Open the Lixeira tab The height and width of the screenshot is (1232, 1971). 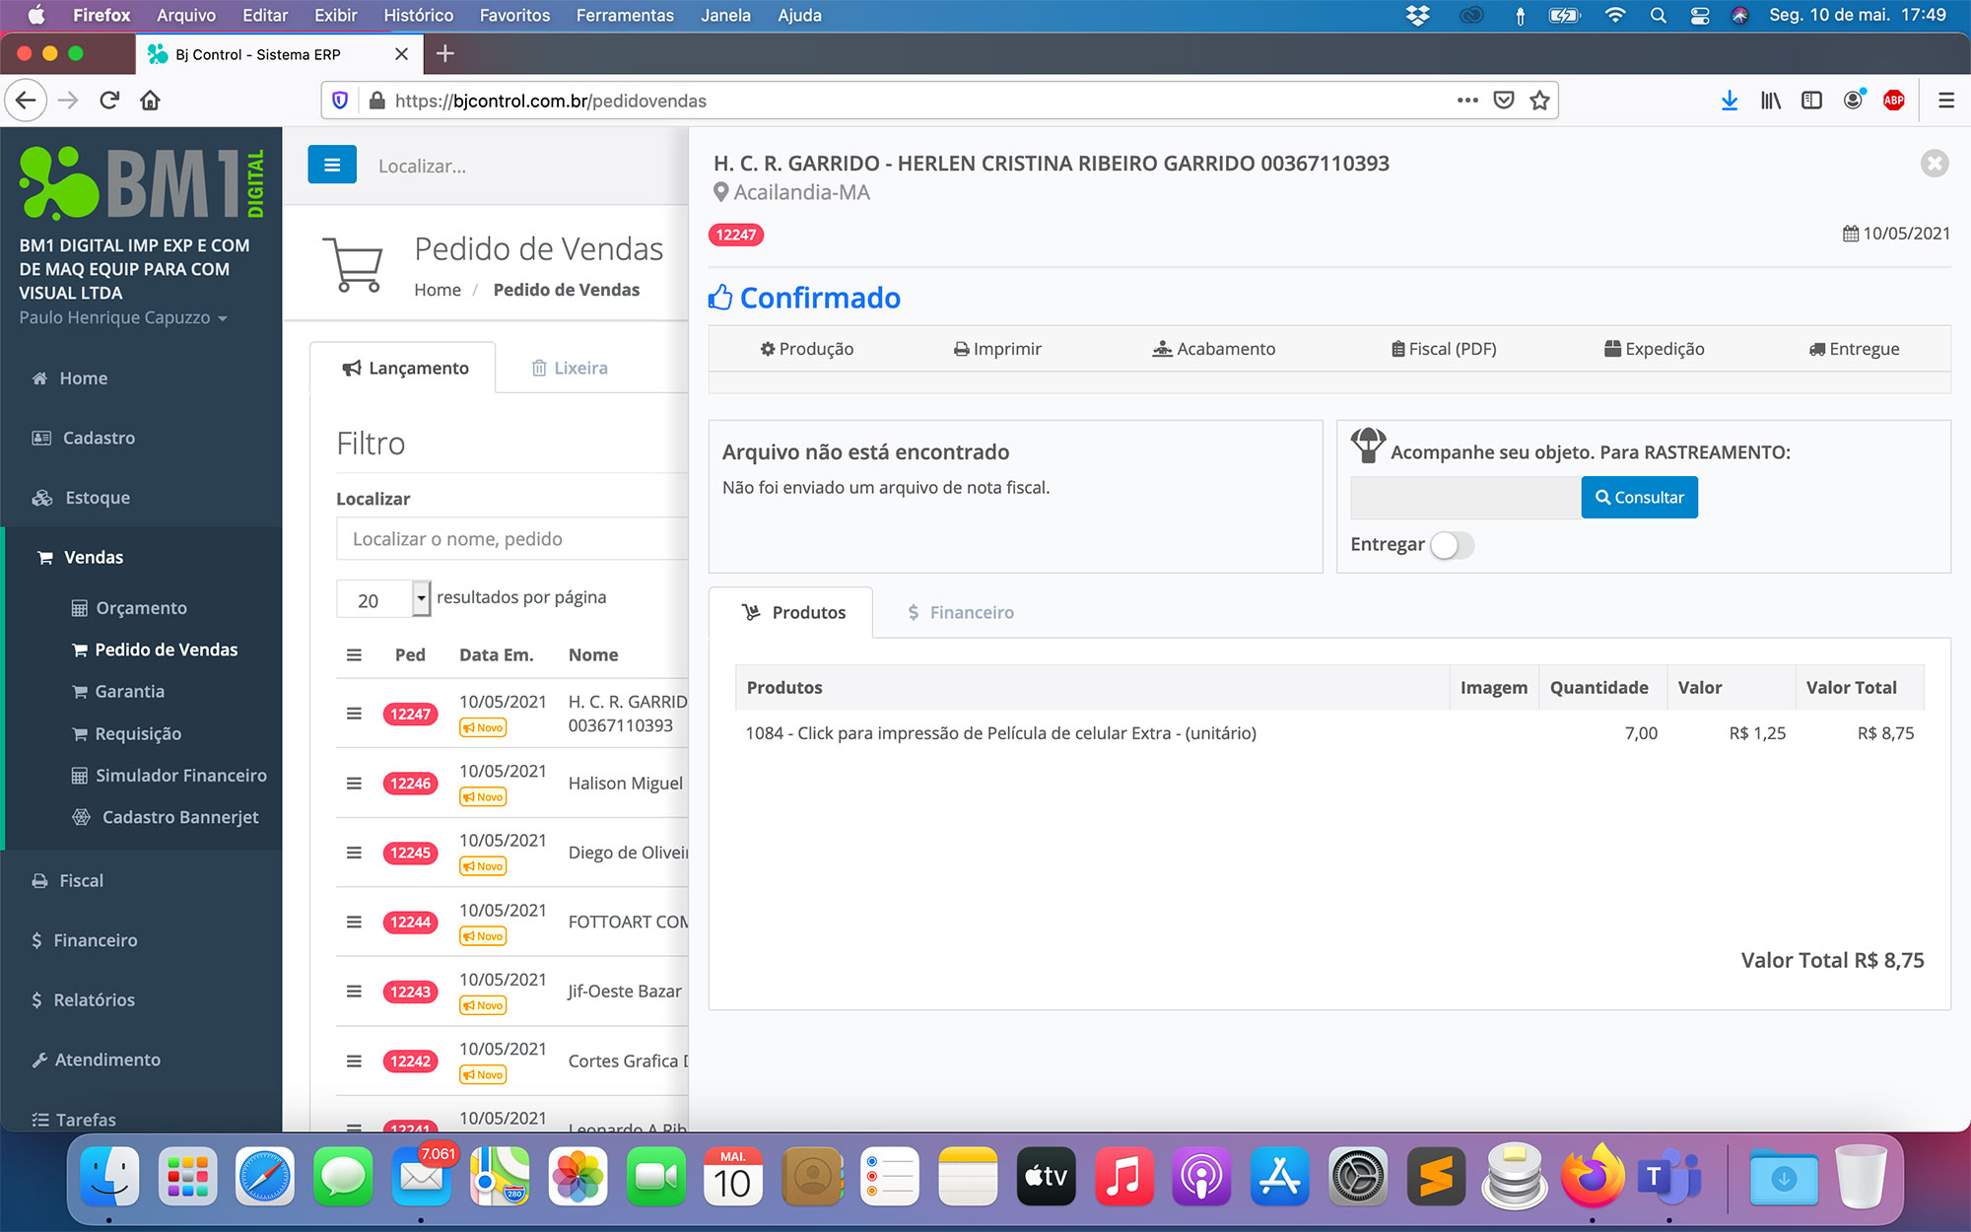pos(570,368)
